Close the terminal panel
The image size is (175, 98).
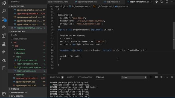point(172,77)
